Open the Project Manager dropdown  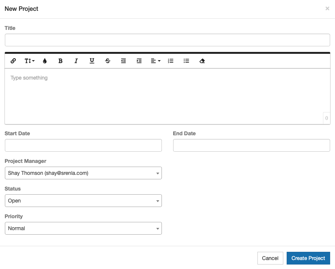pos(83,173)
